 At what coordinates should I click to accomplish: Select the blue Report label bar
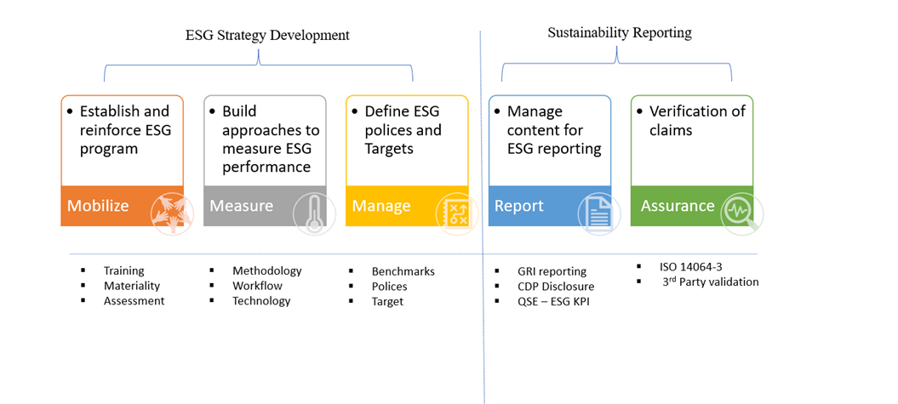click(x=528, y=206)
